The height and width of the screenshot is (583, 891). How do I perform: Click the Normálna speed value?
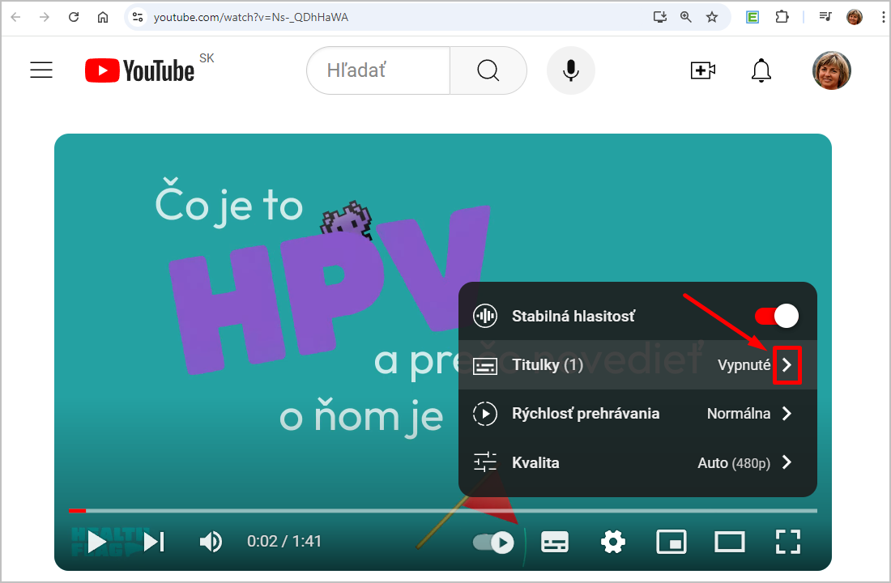tap(739, 414)
